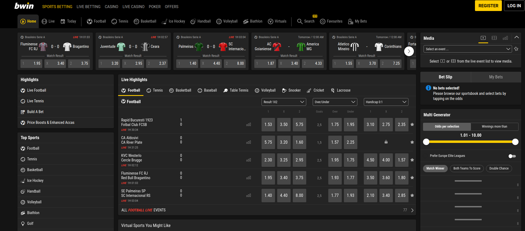525x231 pixels.
Task: Switch to My Bets tab
Action: 496,77
